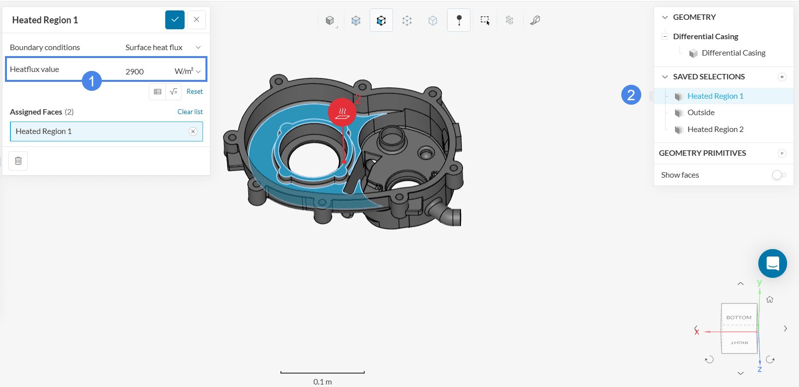This screenshot has width=799, height=387.
Task: Enable the face selection mode cube
Action: point(381,20)
